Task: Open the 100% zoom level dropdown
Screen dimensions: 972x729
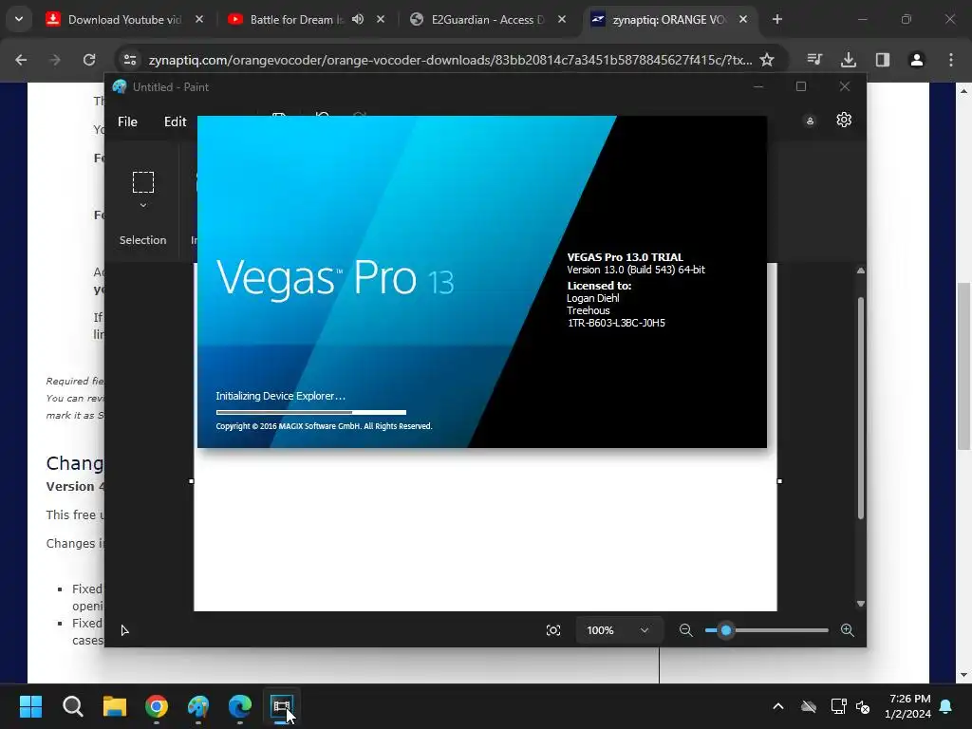Action: point(618,630)
